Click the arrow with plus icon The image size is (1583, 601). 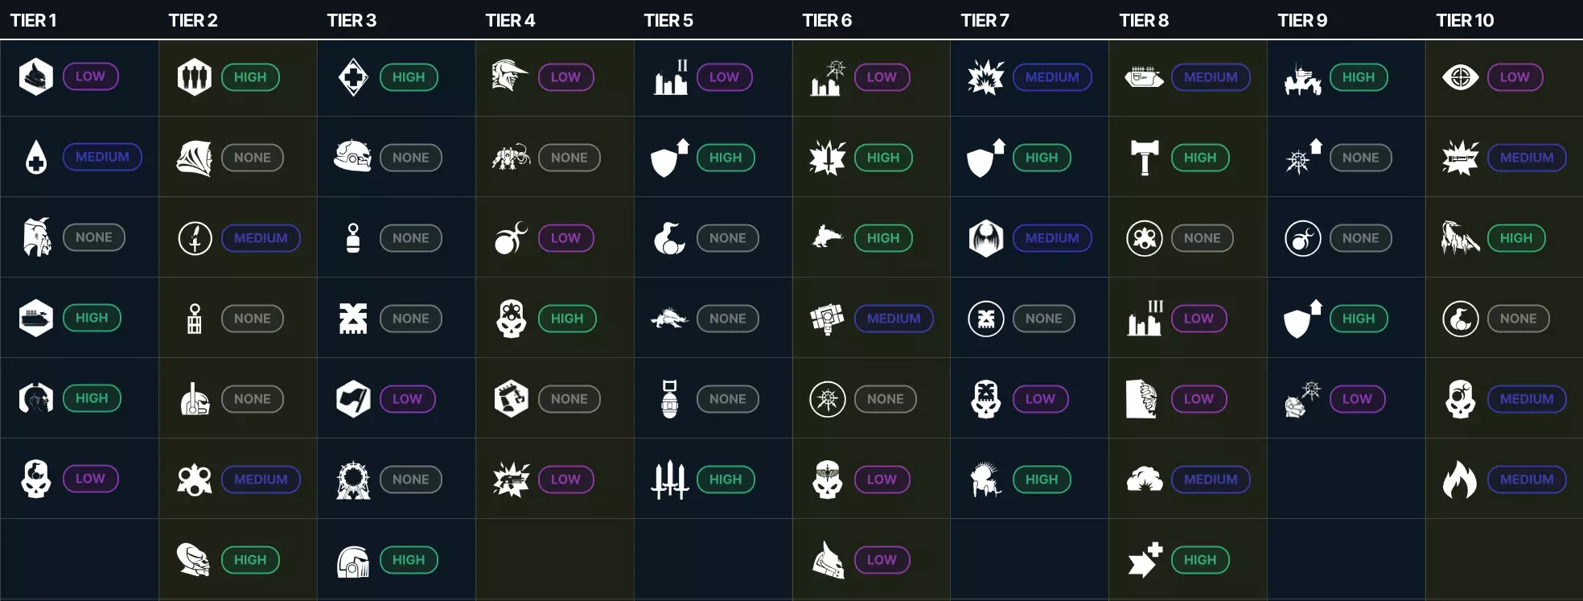pyautogui.click(x=1145, y=560)
